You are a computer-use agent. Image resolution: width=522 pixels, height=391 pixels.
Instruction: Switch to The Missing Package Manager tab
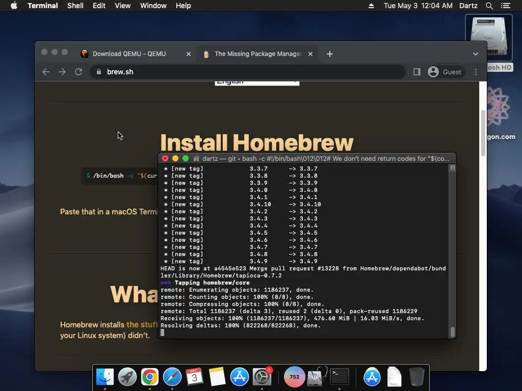click(257, 54)
